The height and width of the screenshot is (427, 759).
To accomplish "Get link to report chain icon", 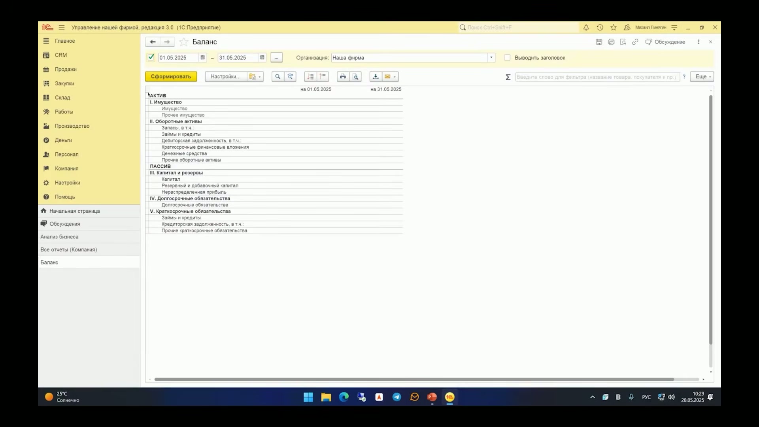I will 635,42.
